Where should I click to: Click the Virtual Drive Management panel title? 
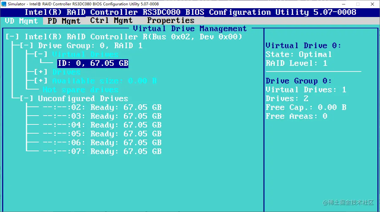[x=190, y=29]
